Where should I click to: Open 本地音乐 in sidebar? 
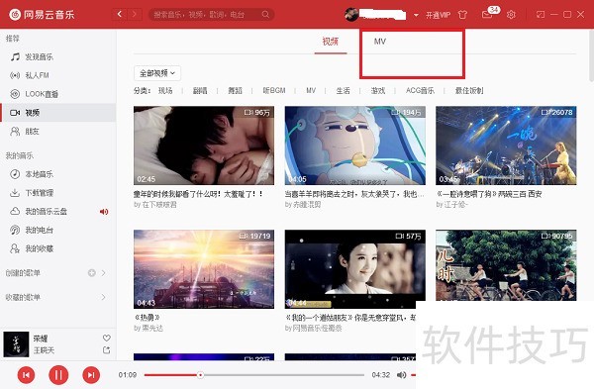tap(57, 174)
